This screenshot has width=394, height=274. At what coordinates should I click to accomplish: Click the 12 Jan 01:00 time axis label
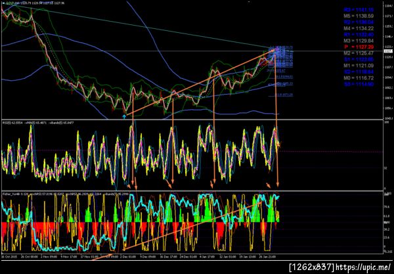(228, 257)
